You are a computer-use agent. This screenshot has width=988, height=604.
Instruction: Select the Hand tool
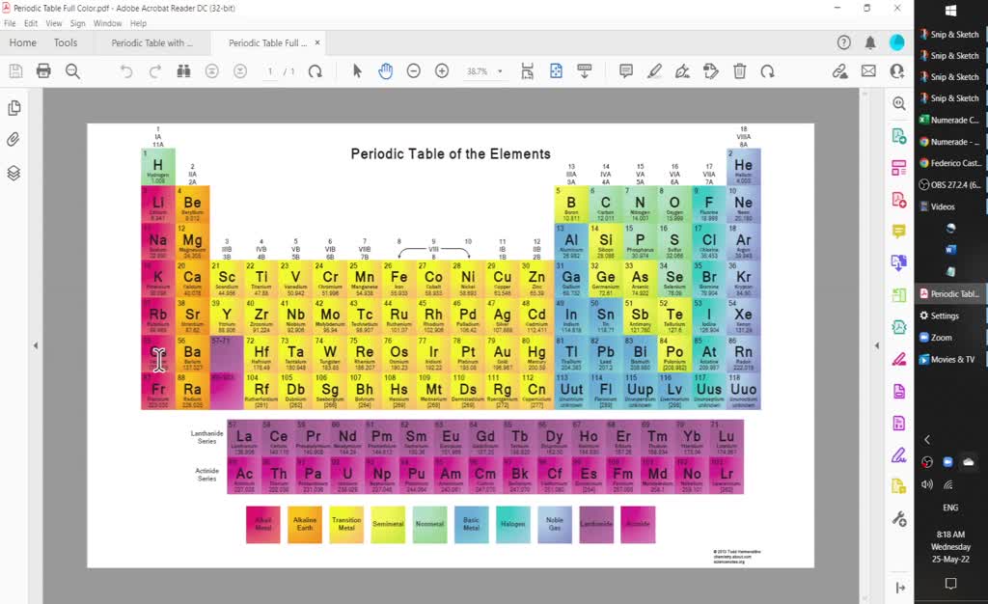(387, 71)
